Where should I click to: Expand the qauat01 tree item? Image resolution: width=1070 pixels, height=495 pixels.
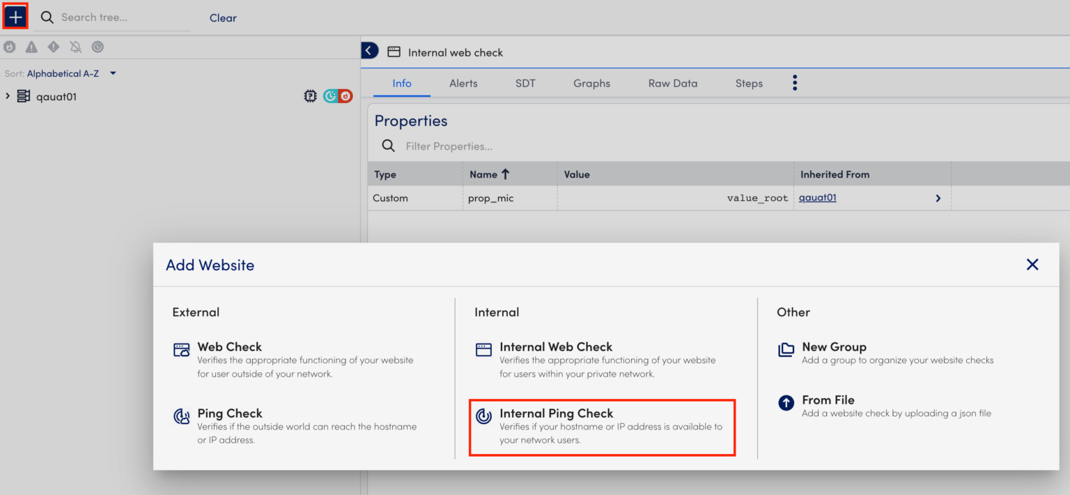coord(6,95)
